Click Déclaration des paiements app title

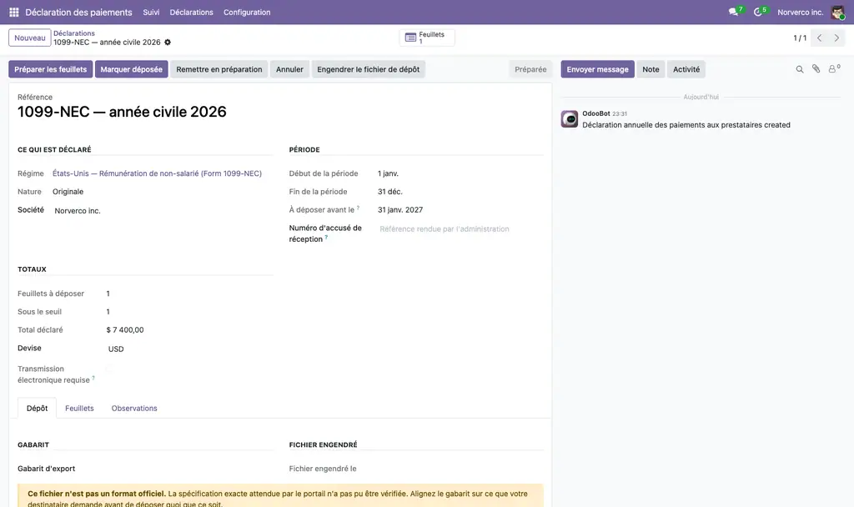78,12
